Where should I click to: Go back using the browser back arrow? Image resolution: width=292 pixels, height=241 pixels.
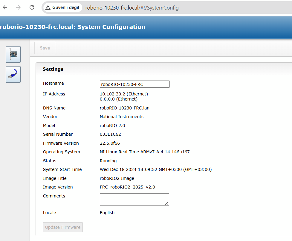(x=5, y=7)
